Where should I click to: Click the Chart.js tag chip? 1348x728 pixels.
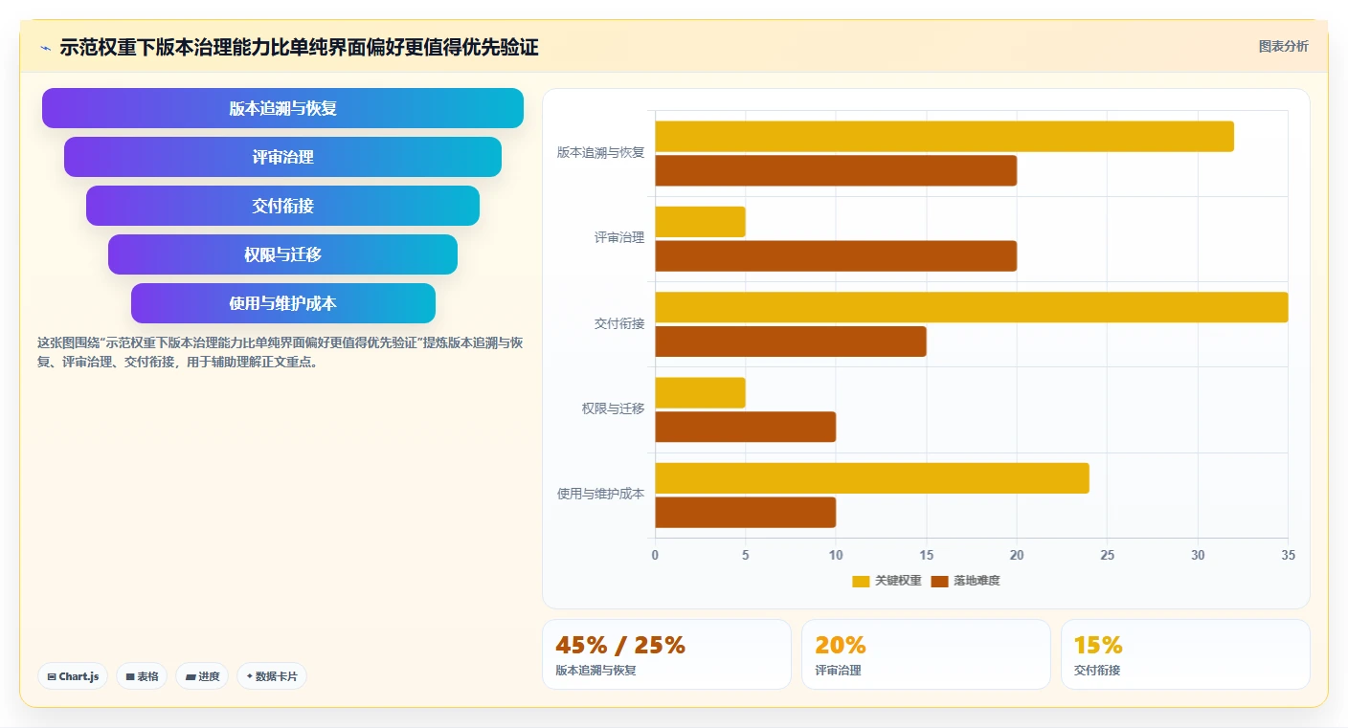(73, 676)
